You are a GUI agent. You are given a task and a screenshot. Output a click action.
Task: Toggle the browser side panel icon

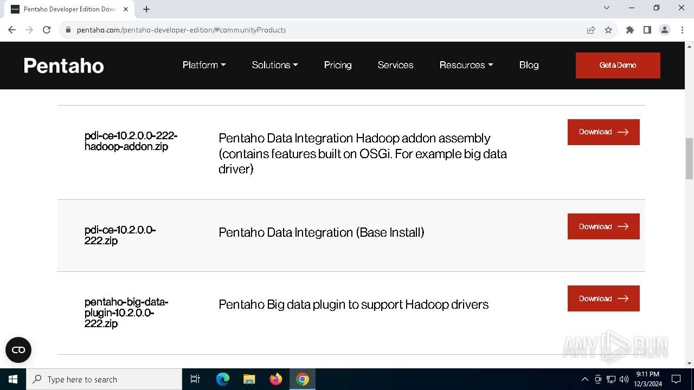[x=647, y=30]
